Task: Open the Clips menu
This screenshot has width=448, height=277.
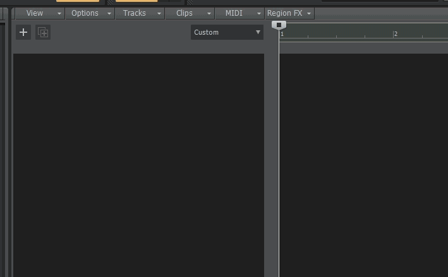Action: coord(190,13)
